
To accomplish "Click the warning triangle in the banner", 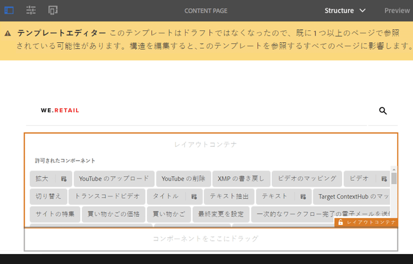I will 8,34.
